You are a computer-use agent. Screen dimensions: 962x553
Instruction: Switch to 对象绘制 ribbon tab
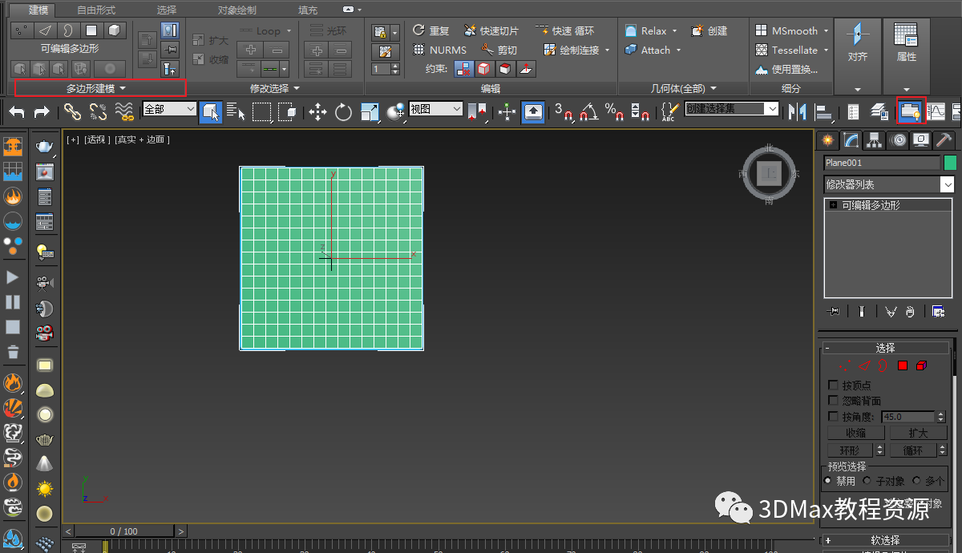point(237,10)
